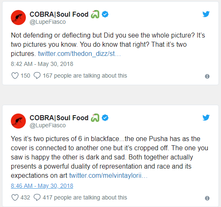Click @LupeFiasco handle in second tweet

pos(48,125)
